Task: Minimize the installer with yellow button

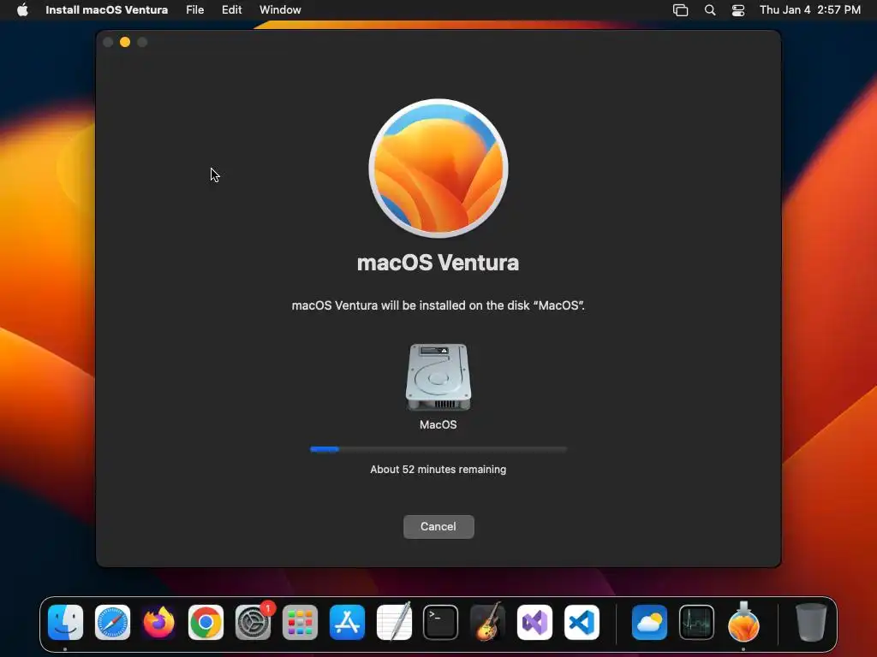Action: coord(125,42)
